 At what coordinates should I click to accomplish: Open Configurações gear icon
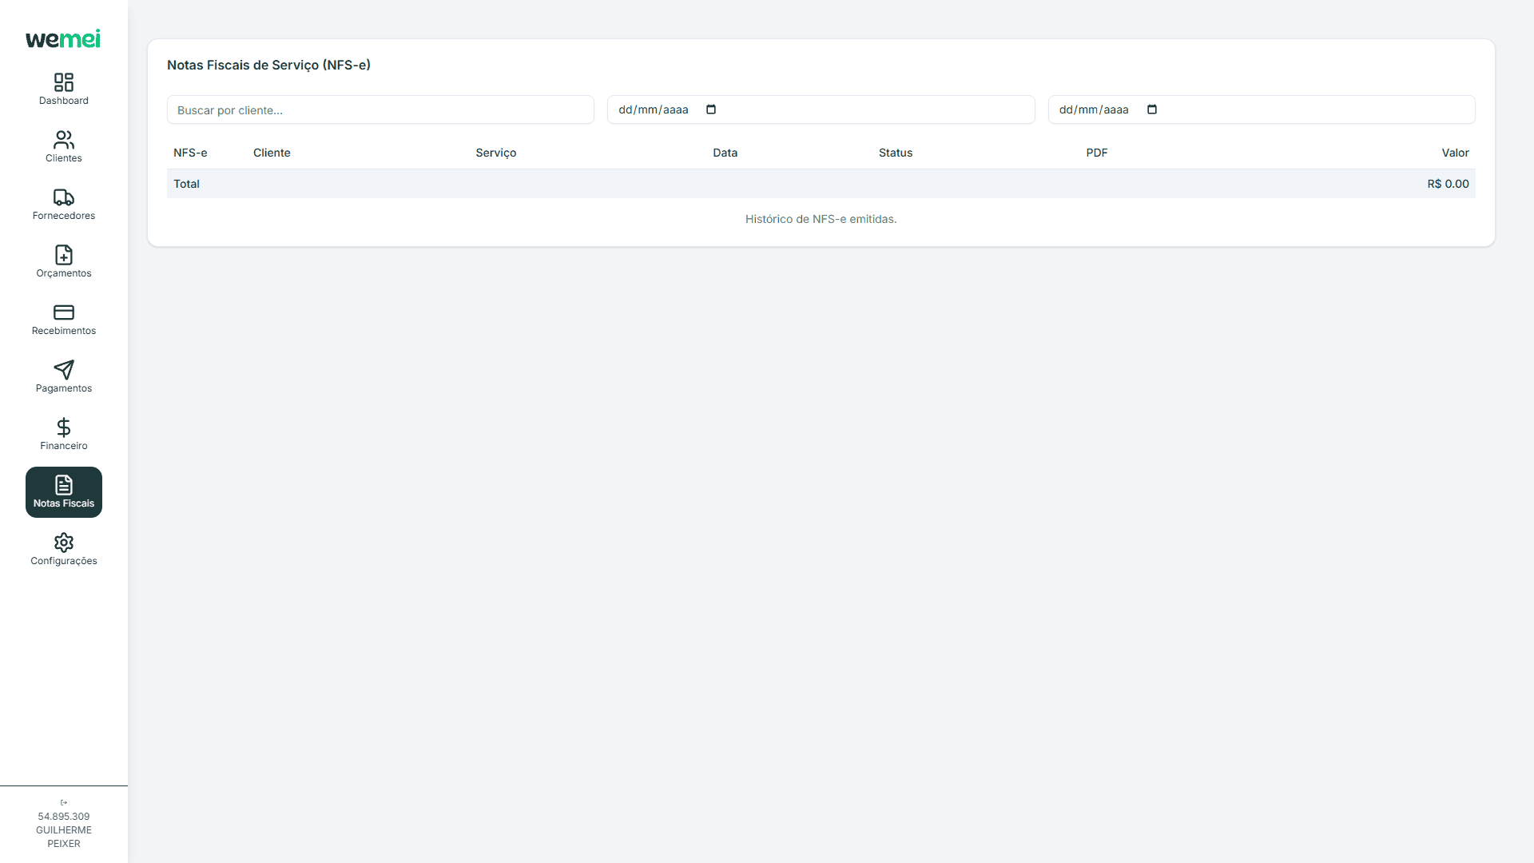[x=64, y=543]
